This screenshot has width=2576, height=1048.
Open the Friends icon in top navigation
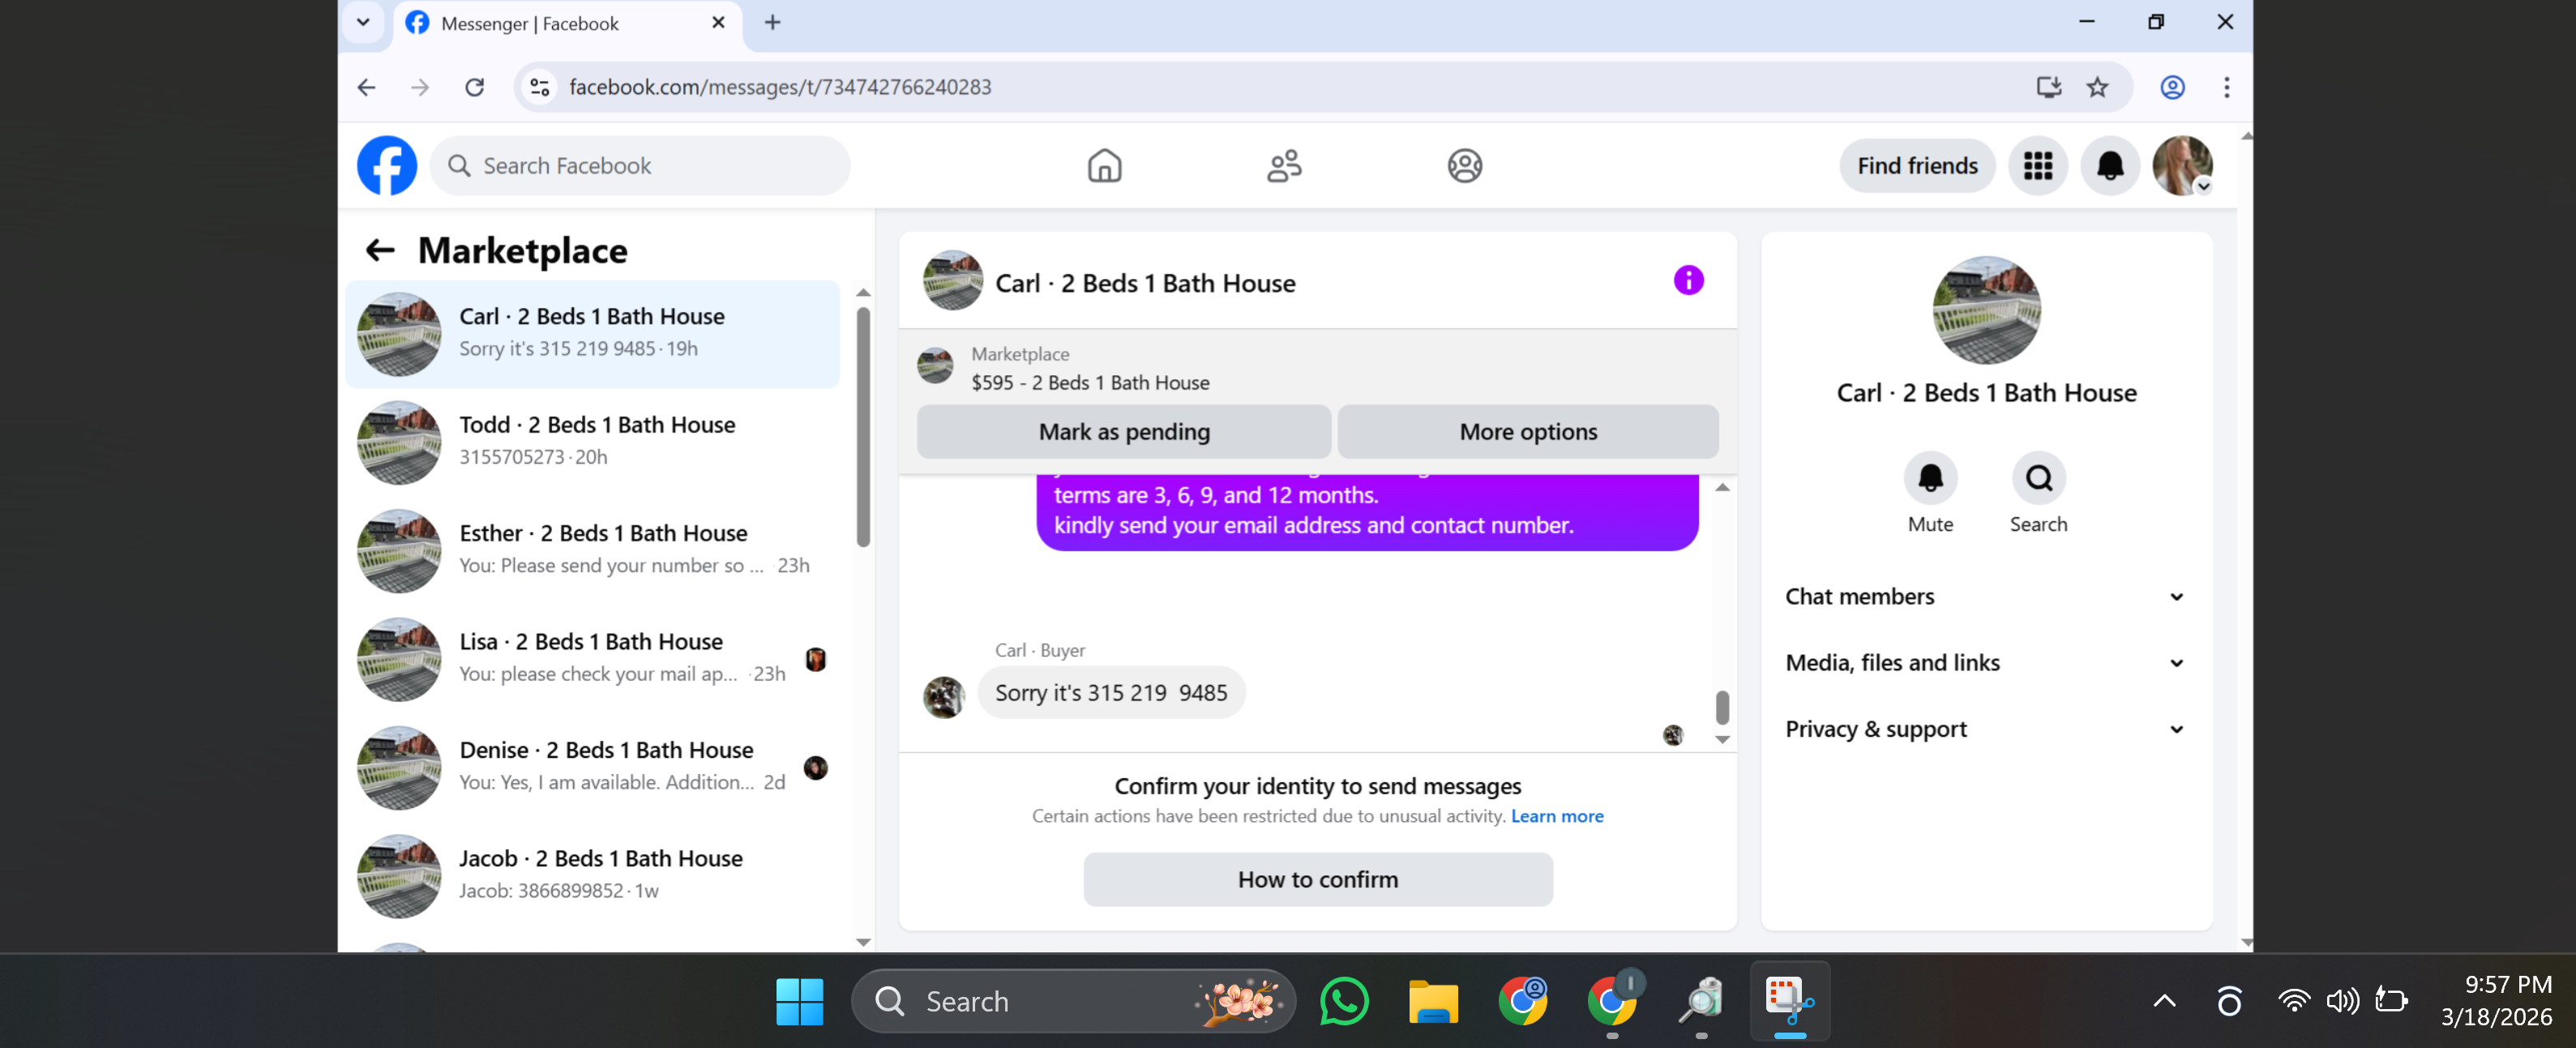tap(1284, 165)
